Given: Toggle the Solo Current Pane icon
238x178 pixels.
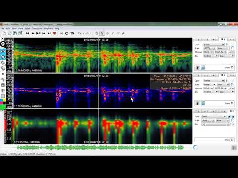Looking at the screenshot, I should click(x=72, y=33).
